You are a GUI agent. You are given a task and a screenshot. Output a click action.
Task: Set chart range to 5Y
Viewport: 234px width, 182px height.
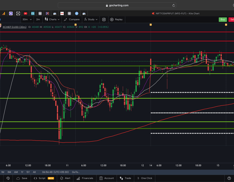click(28, 172)
